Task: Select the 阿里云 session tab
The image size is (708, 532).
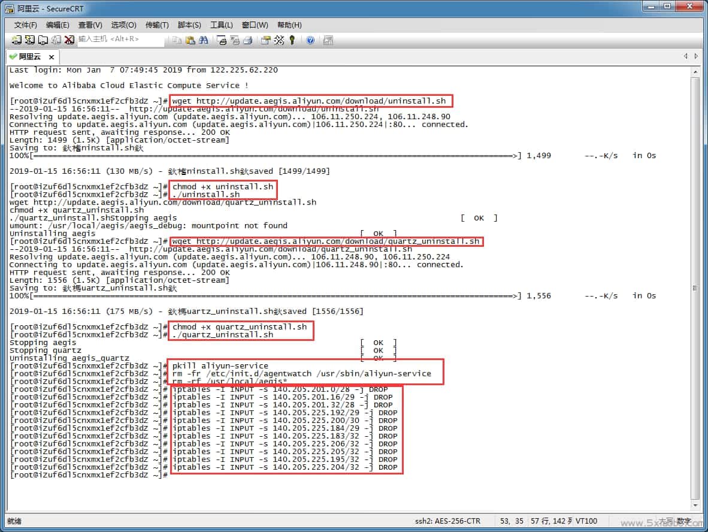Action: click(29, 57)
